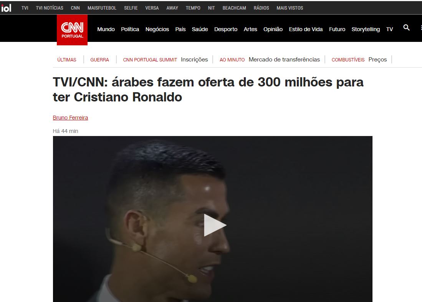This screenshot has height=302, width=422.
Task: Open ÚLTIMAS news link
Action: pos(67,60)
